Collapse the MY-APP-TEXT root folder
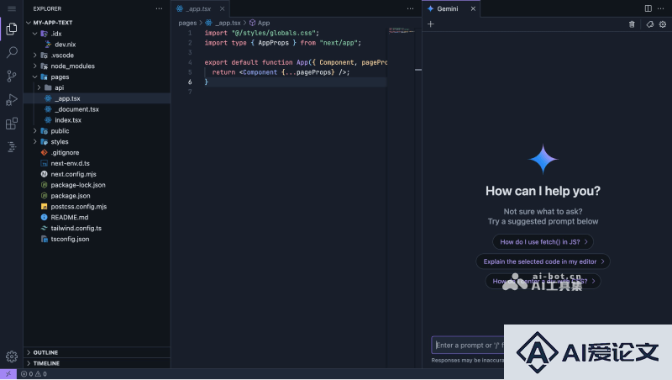The height and width of the screenshot is (380, 672). tap(29, 23)
